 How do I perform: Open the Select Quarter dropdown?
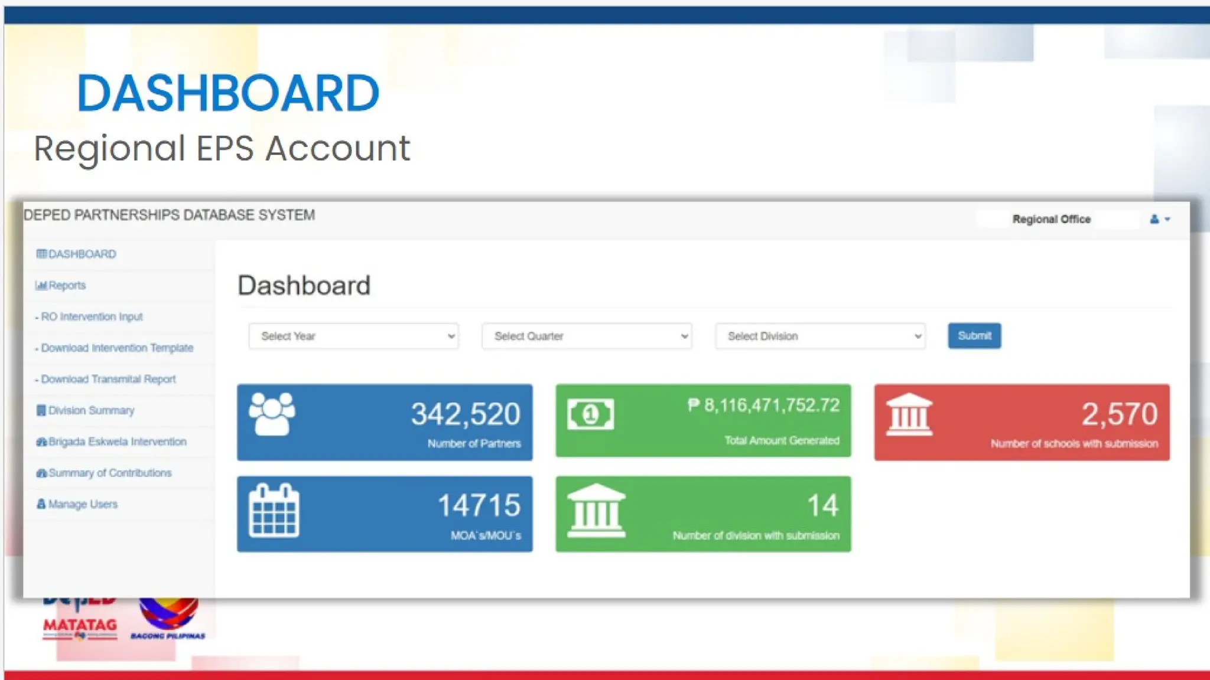(587, 336)
